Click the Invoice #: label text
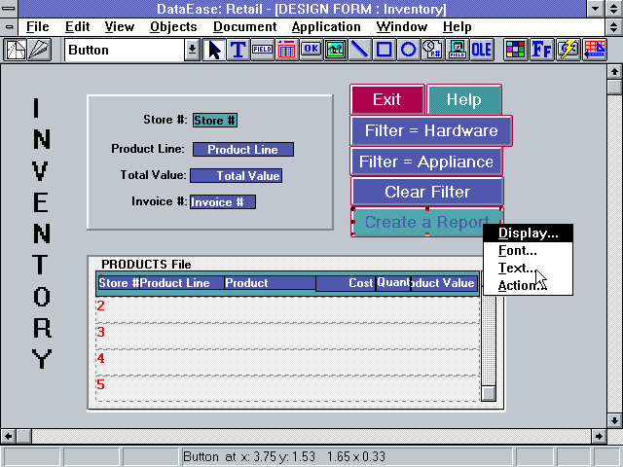The image size is (623, 467). pyautogui.click(x=160, y=201)
